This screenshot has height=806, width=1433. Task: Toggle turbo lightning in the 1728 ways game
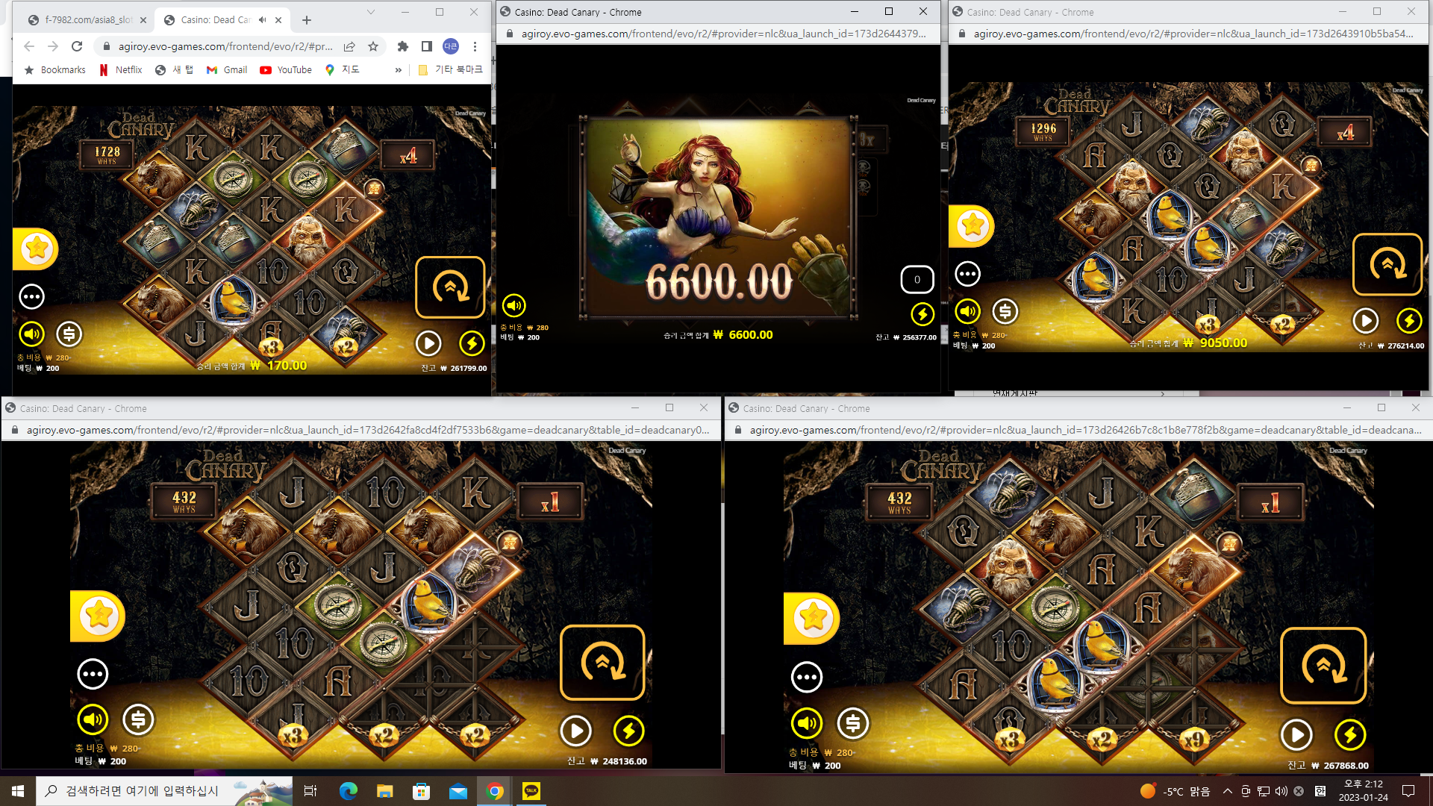472,343
